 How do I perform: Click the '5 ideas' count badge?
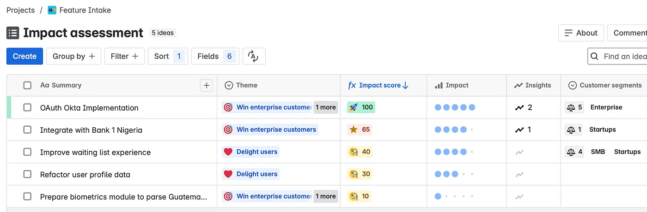(x=163, y=33)
